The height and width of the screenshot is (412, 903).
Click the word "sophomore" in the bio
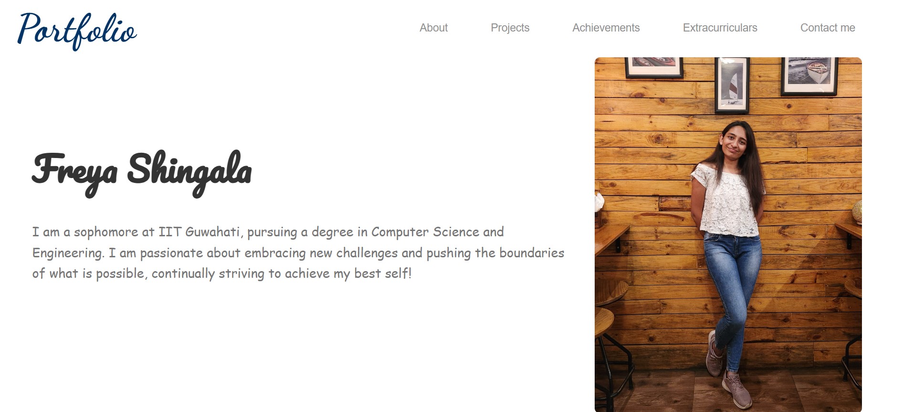coord(105,232)
